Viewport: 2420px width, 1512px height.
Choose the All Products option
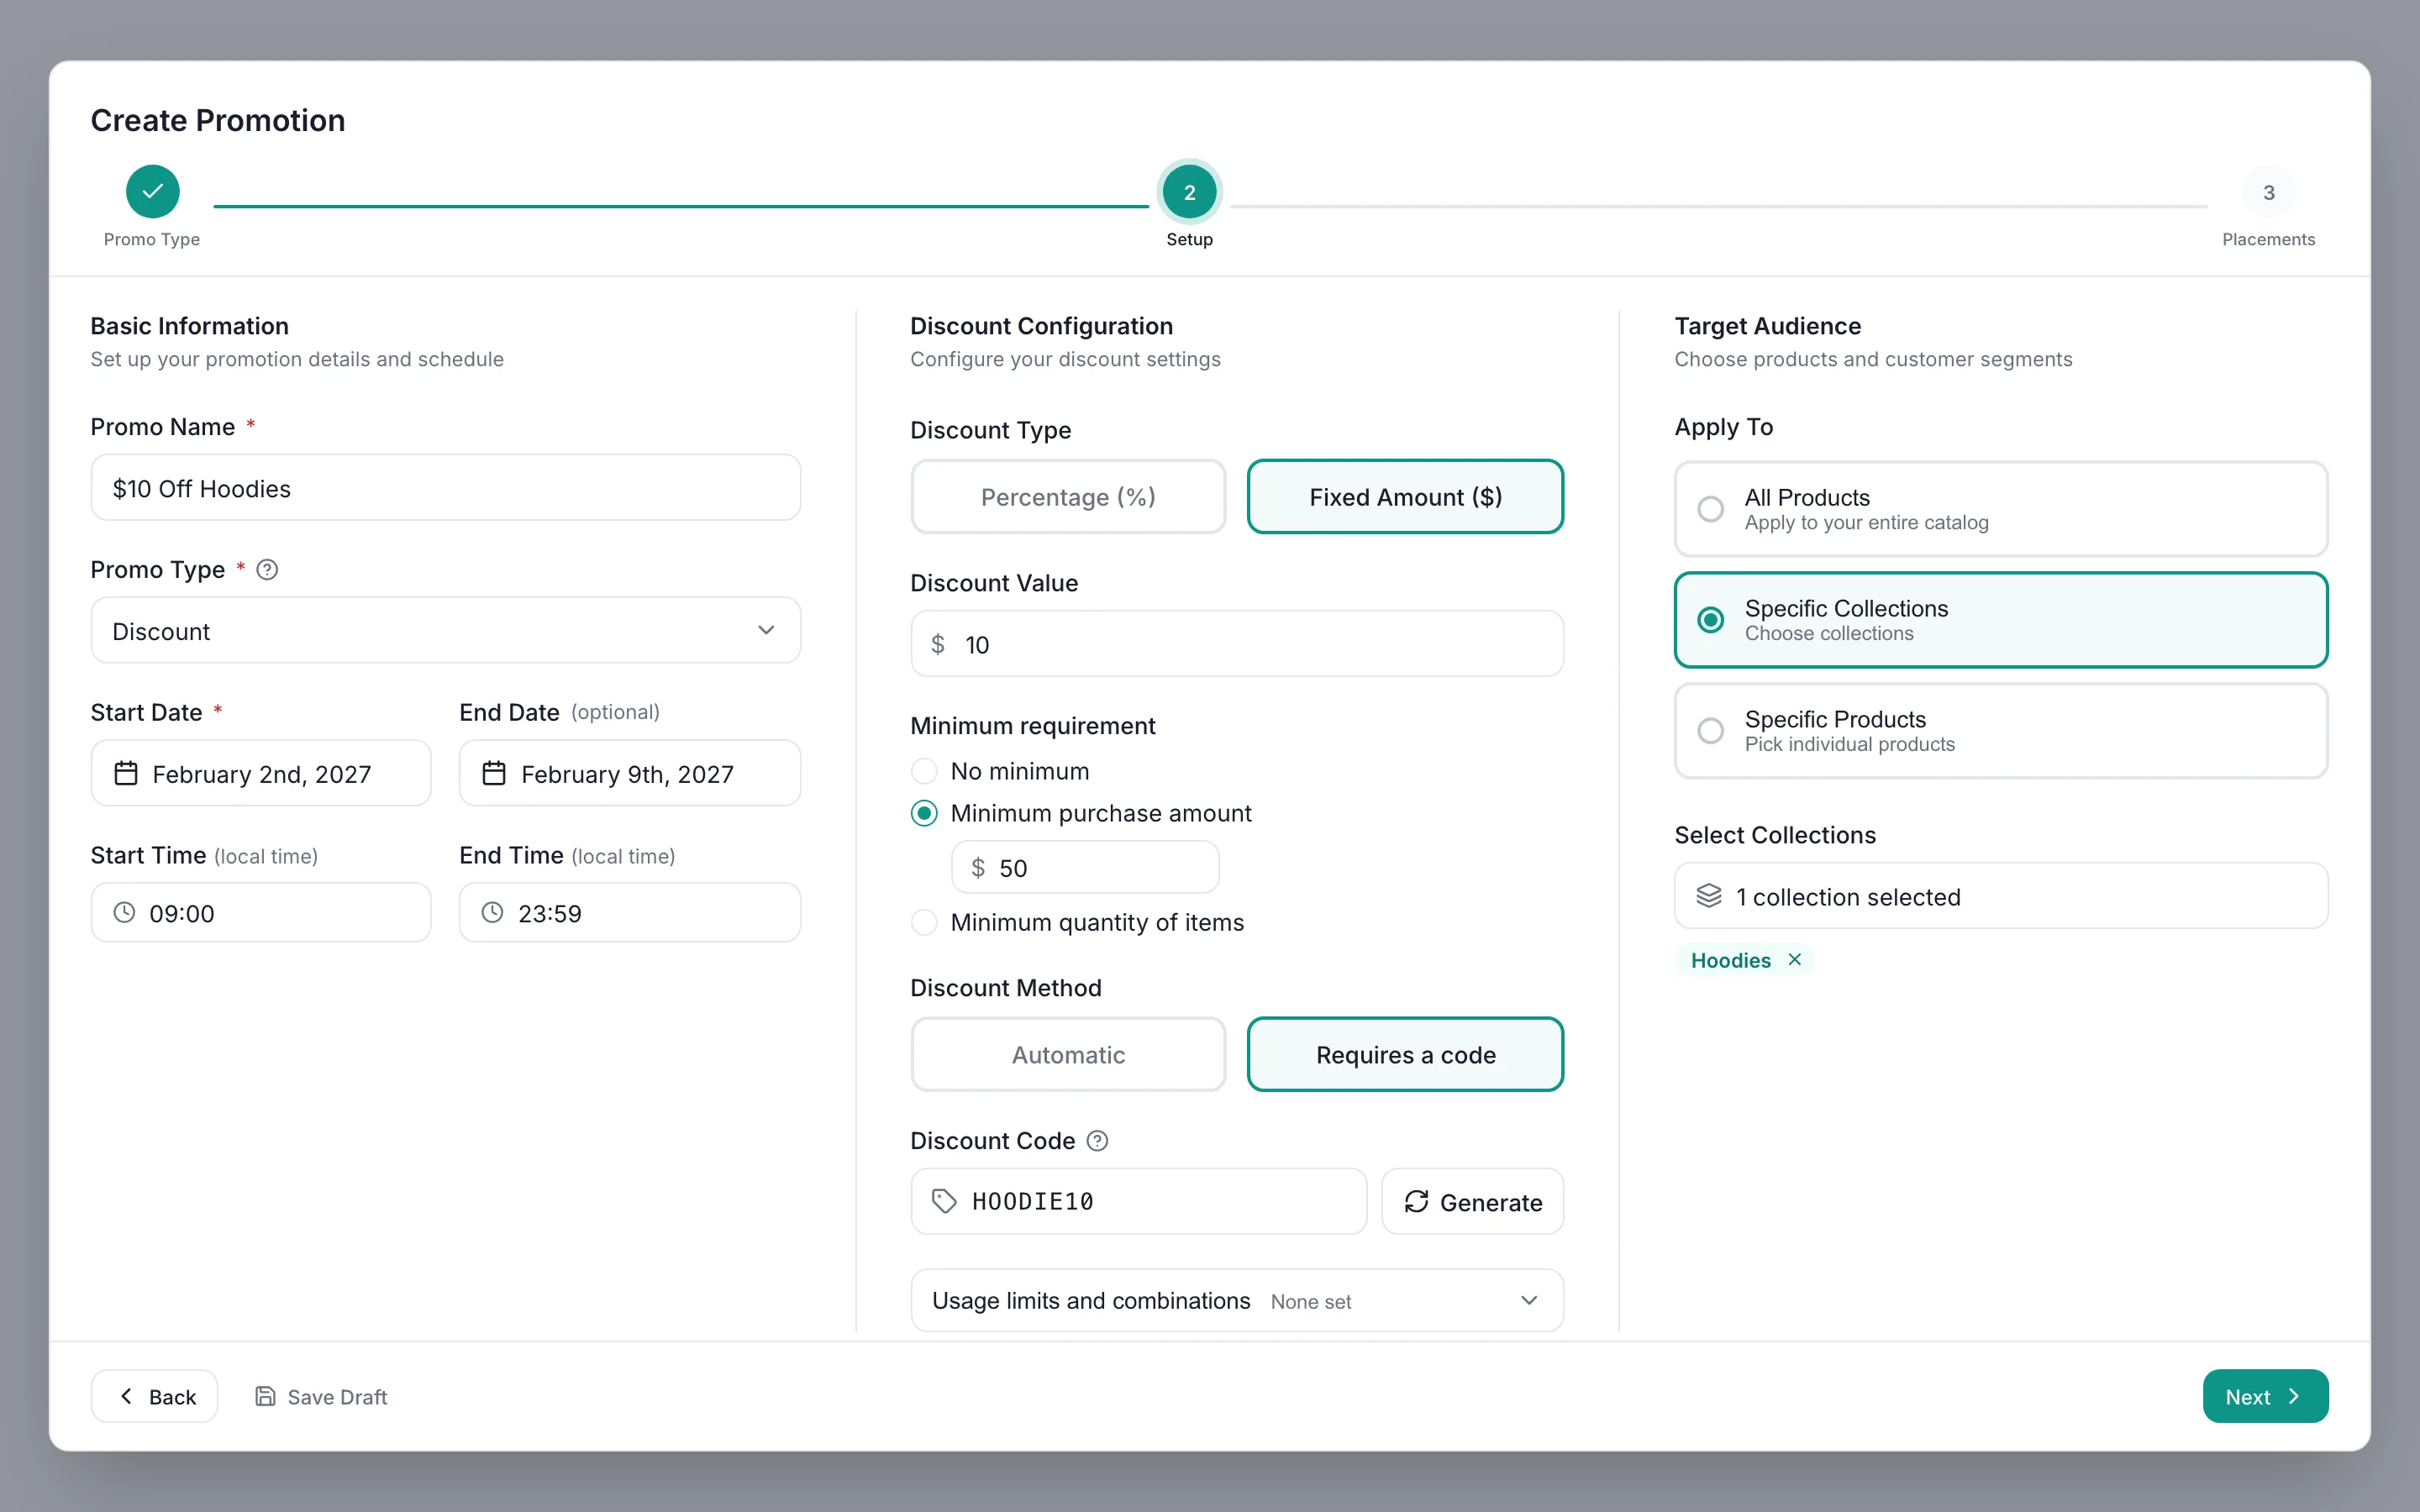point(2001,509)
